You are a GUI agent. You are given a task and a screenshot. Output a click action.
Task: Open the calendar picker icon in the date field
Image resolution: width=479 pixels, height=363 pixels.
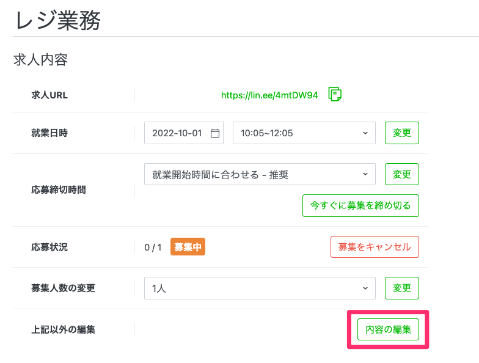214,133
